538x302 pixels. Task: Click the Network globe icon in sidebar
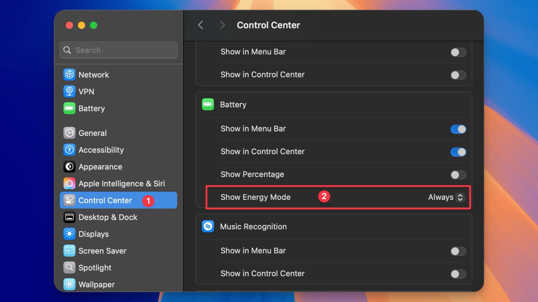(x=70, y=75)
